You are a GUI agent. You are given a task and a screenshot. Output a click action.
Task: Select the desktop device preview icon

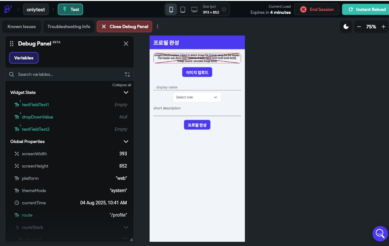[x=194, y=10]
